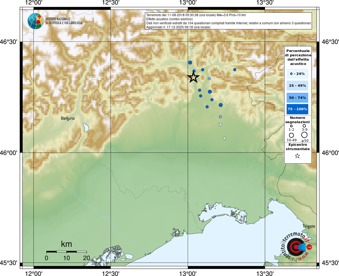Click the light blue point right of the star
This screenshot has height=276, width=339.
click(209, 79)
